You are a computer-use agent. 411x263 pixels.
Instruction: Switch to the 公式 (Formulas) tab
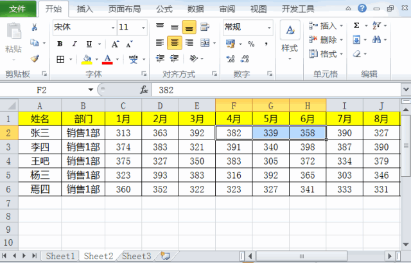(164, 9)
